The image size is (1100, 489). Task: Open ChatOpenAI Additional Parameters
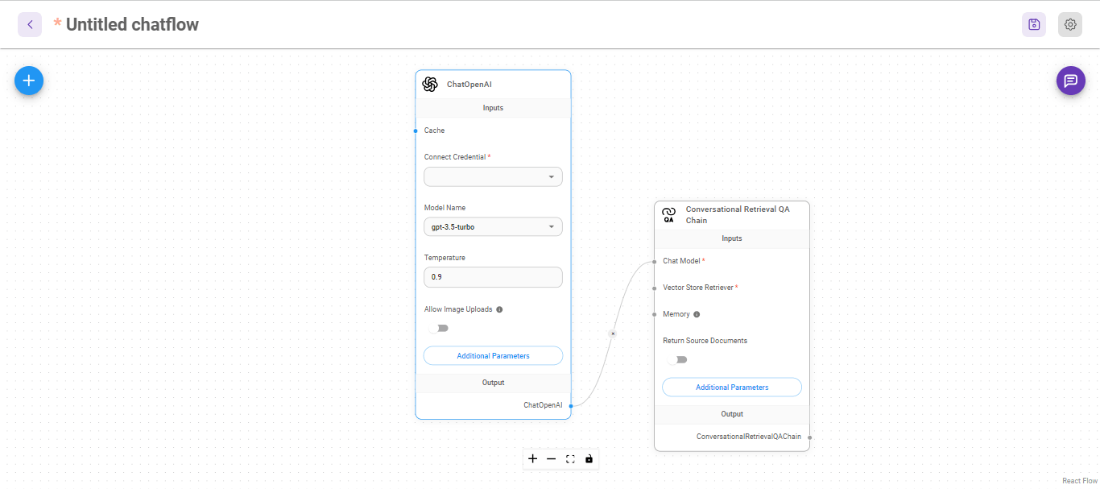click(493, 356)
